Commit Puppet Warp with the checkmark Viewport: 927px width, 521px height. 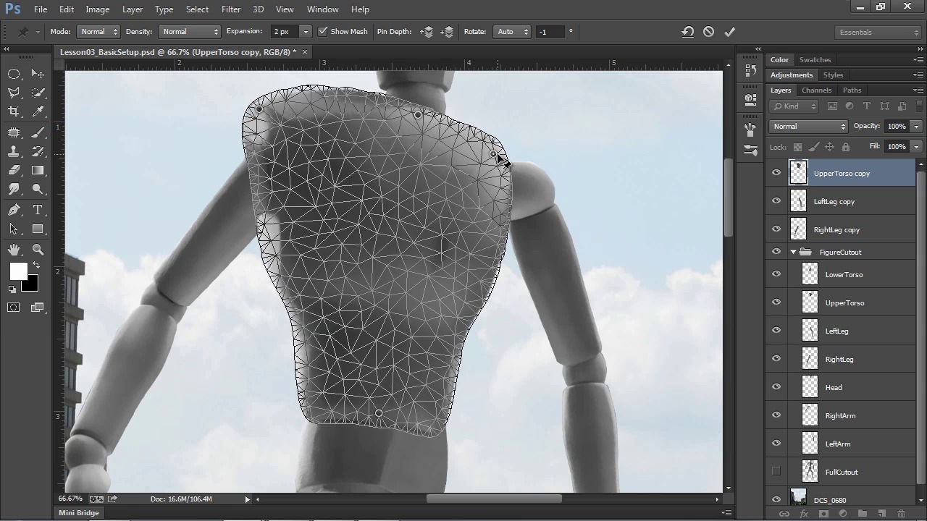729,32
